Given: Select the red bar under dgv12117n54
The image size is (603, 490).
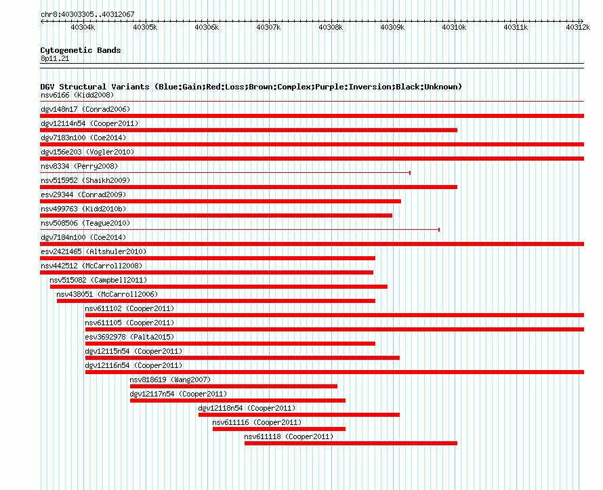Looking at the screenshot, I should pyautogui.click(x=238, y=401).
